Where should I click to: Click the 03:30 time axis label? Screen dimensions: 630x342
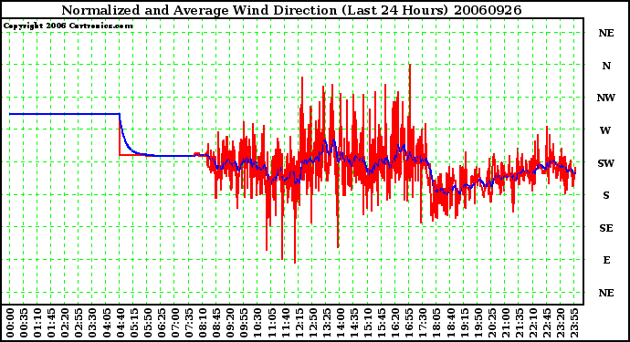click(x=92, y=323)
